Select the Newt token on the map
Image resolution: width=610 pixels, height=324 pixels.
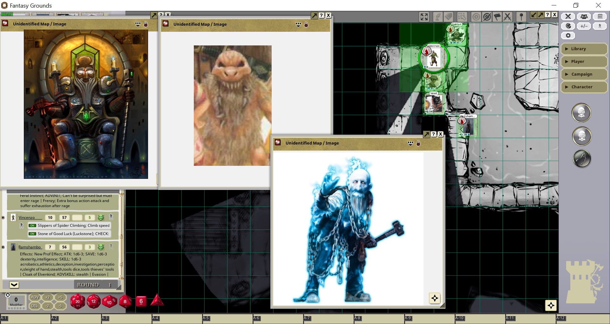tap(434, 103)
